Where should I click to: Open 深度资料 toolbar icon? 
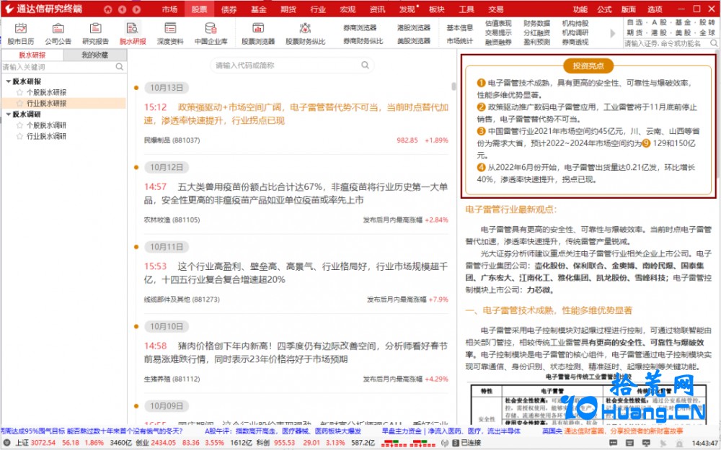tap(170, 34)
